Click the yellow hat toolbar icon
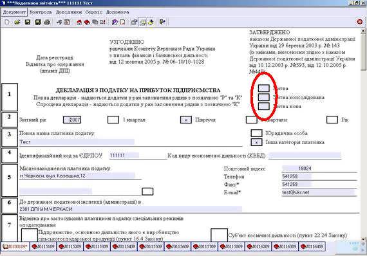Image resolution: width=367 pixels, height=256 pixels. (x=151, y=23)
